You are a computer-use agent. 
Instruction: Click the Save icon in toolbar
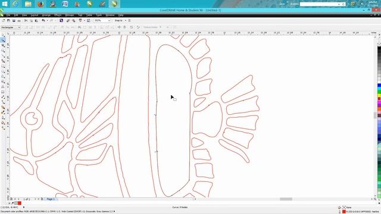point(14,21)
